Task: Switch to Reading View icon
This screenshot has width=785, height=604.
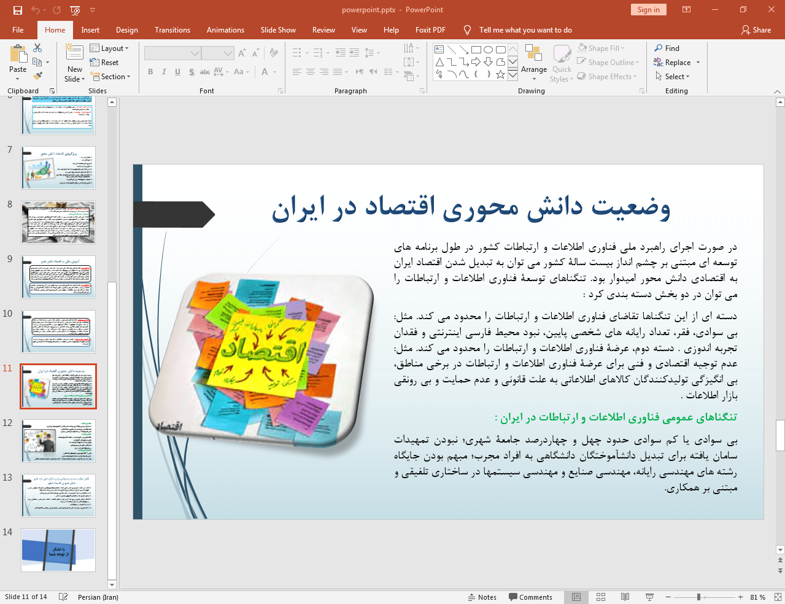Action: [625, 597]
